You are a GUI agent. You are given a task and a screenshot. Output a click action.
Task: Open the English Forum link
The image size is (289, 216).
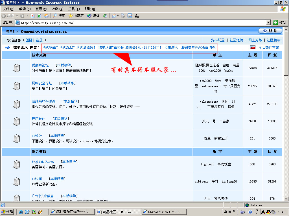[43, 162]
